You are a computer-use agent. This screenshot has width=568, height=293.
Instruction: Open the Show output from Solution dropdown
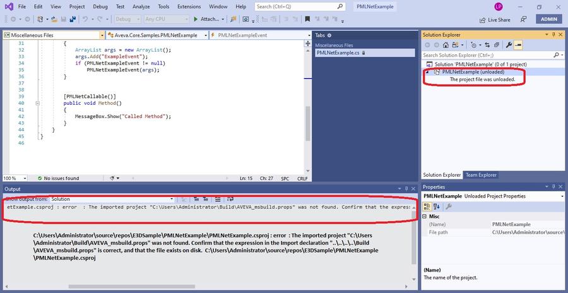(x=112, y=199)
